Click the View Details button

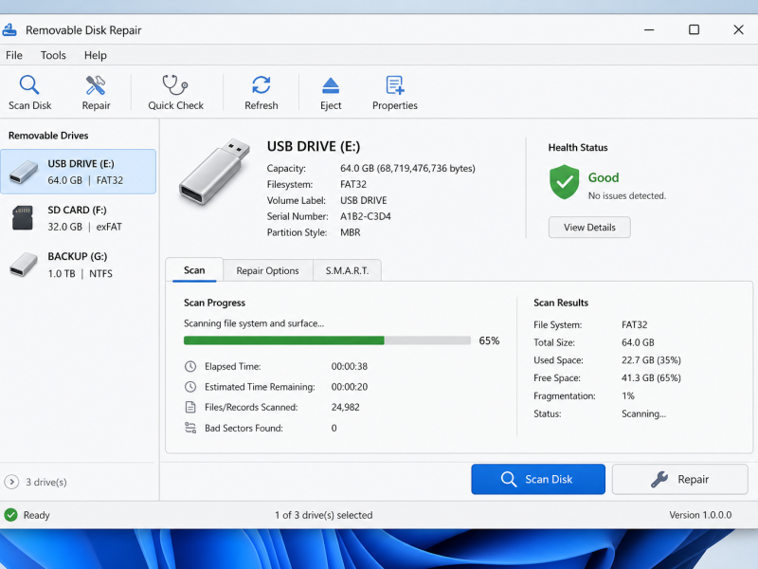(589, 228)
